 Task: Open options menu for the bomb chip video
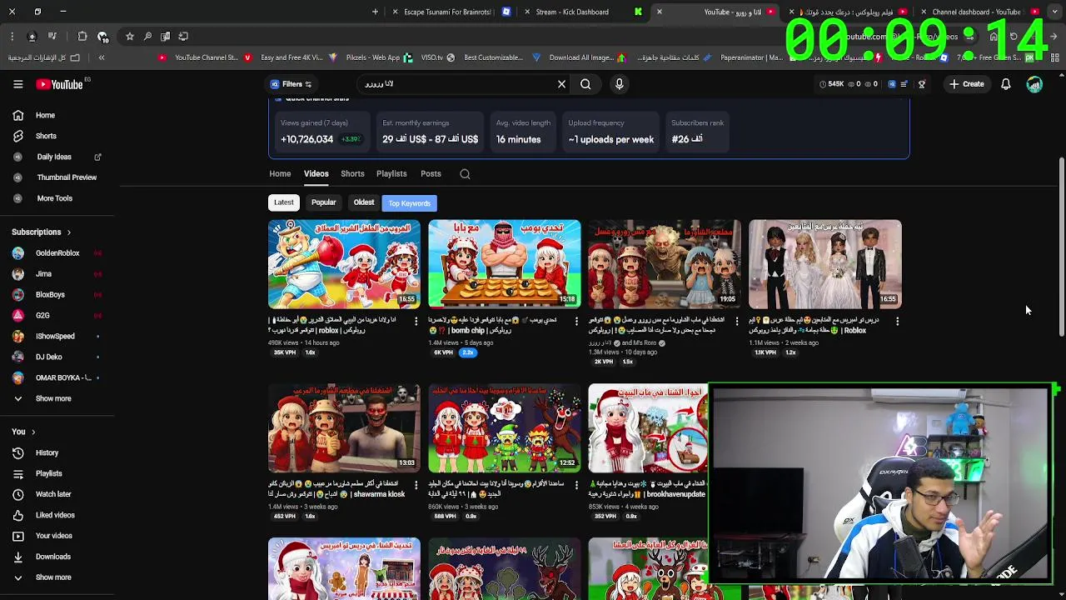(576, 321)
